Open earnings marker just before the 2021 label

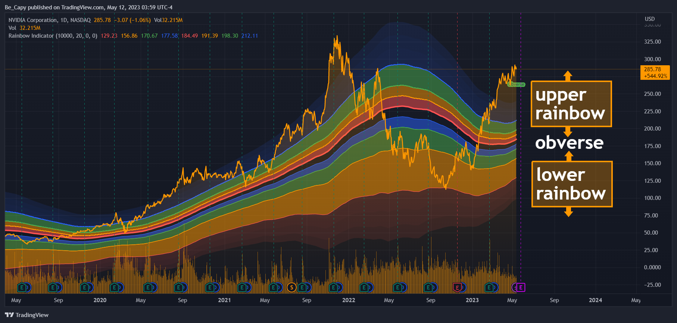click(x=210, y=288)
